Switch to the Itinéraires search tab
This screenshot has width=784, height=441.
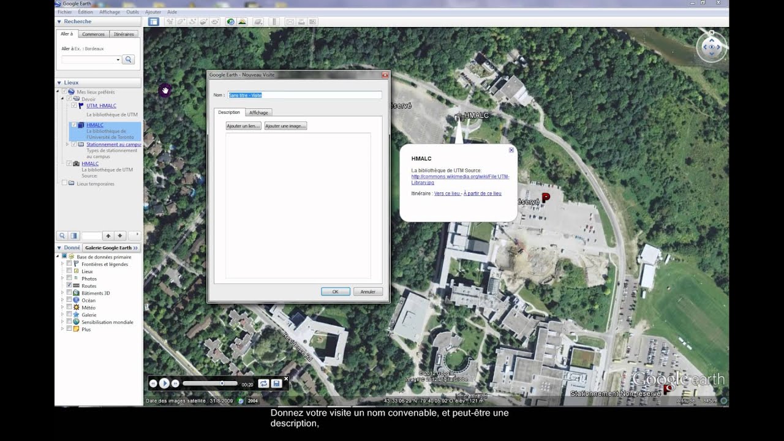(x=124, y=34)
